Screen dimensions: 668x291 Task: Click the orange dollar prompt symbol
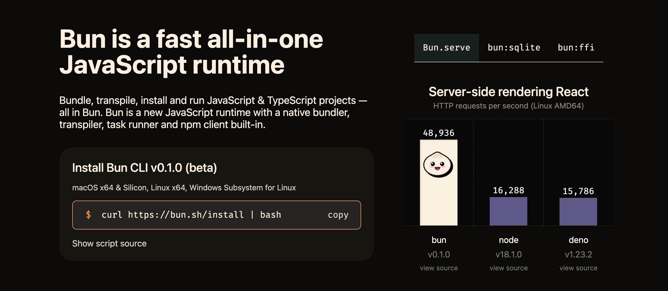pyautogui.click(x=88, y=215)
